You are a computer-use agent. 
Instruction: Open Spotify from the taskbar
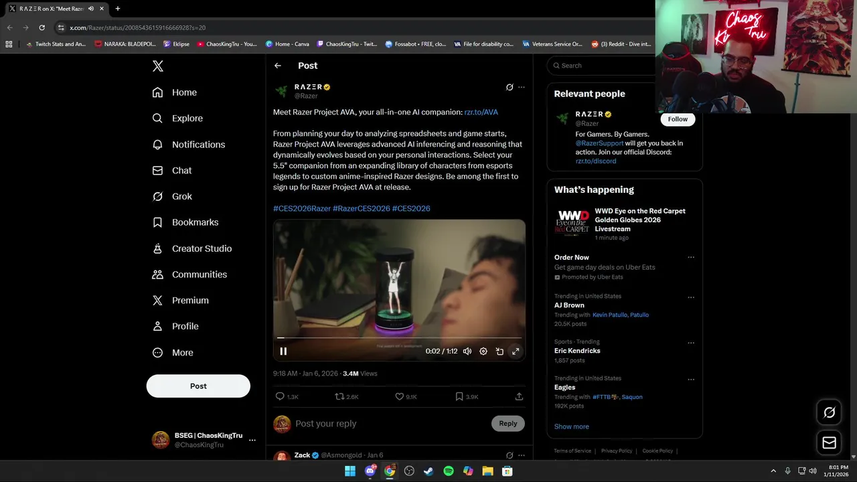(448, 471)
